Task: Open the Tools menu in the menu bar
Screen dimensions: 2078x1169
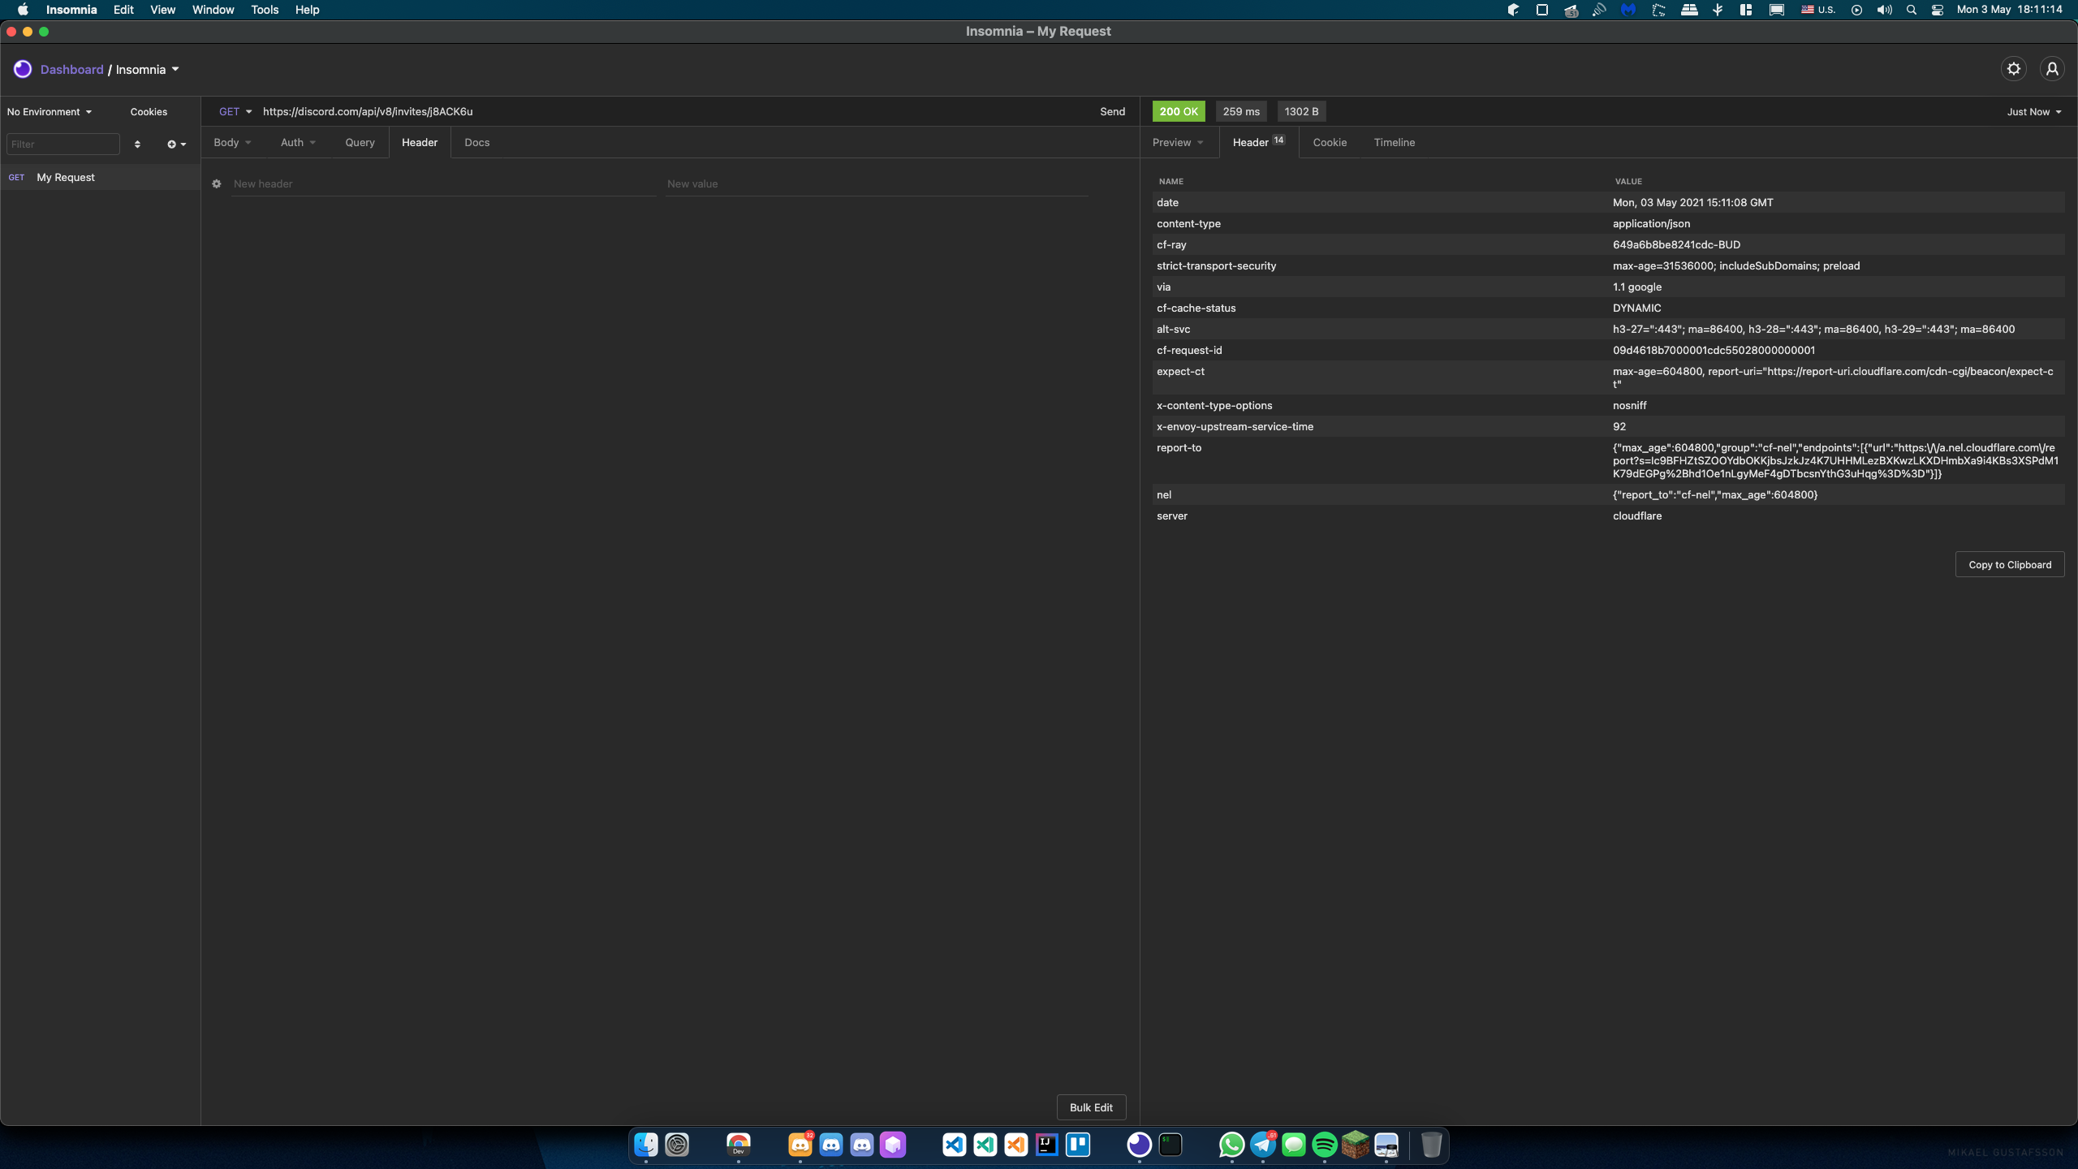Action: 265,10
